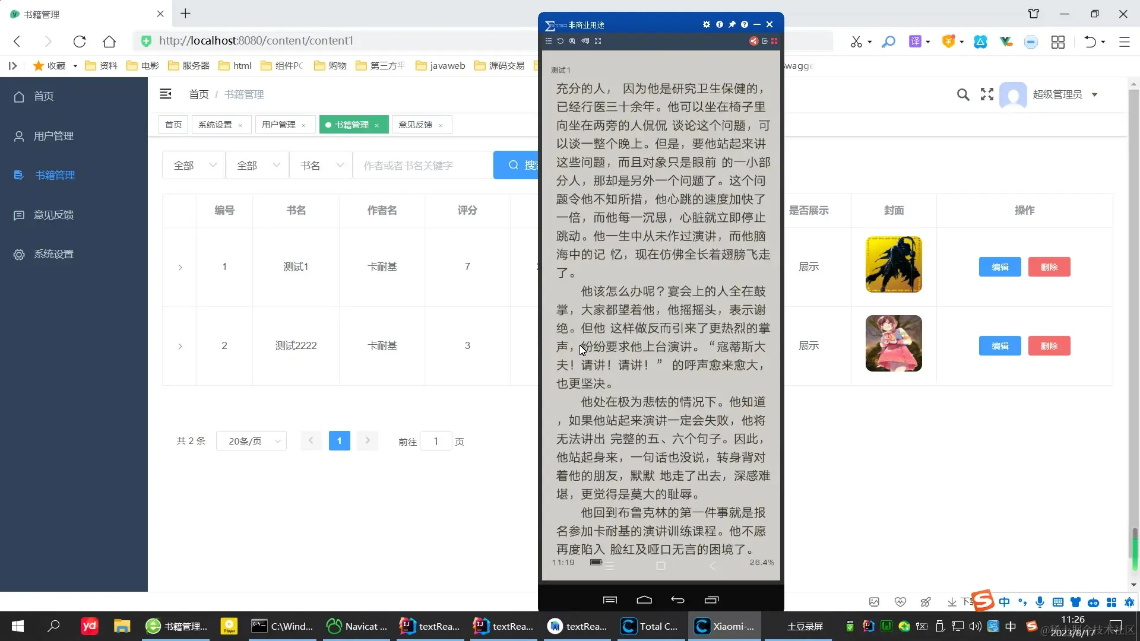Screen dimensions: 1140x641
Task: Click 编辑 button for 测试1
Action: point(1000,267)
